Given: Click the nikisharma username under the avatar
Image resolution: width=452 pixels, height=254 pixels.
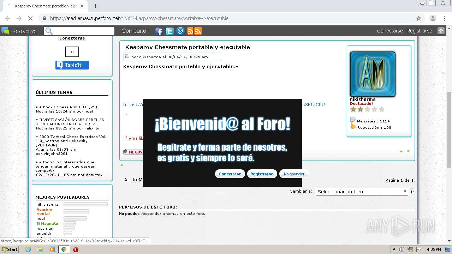Looking at the screenshot, I should [x=363, y=99].
